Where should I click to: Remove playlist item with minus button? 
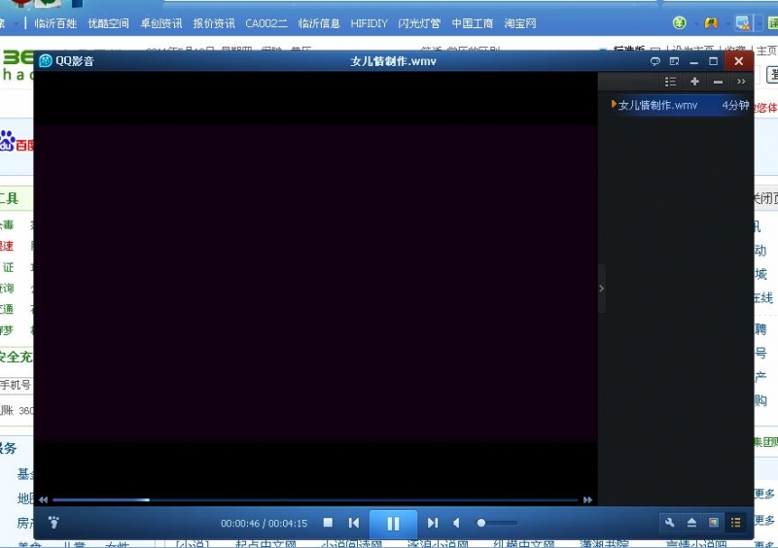click(x=718, y=82)
